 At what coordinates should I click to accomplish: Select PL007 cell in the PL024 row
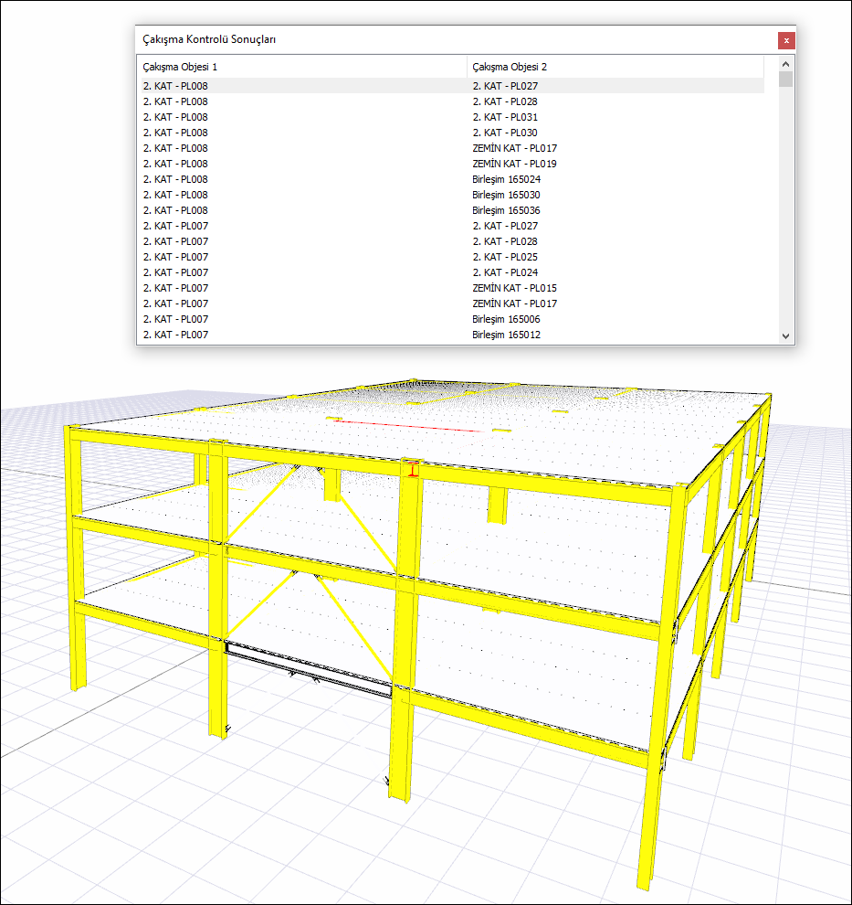[175, 273]
